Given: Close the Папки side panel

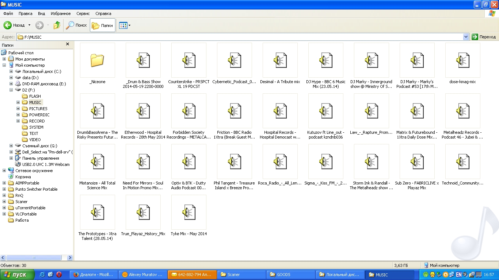Looking at the screenshot, I should 67,44.
